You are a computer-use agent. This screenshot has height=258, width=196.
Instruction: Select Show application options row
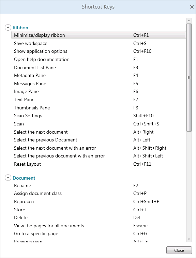(x=99, y=51)
